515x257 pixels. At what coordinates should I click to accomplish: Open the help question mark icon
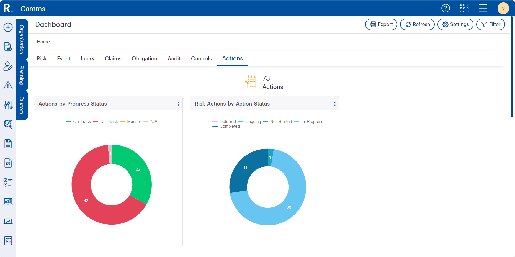pos(446,8)
